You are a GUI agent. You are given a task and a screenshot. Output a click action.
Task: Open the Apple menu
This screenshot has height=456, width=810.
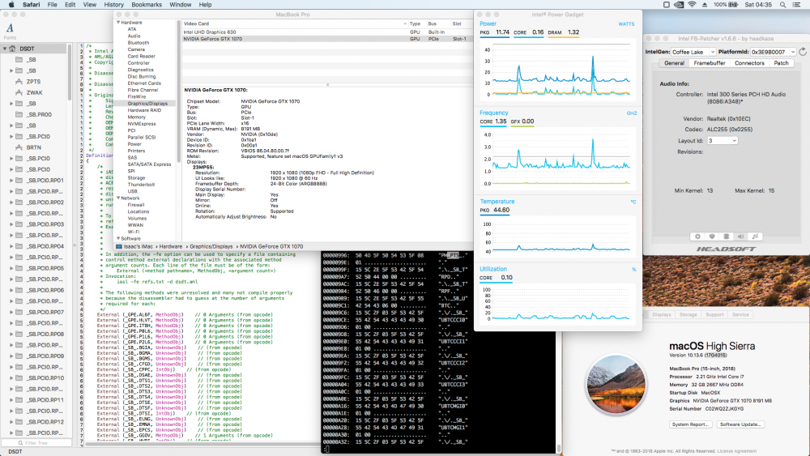tap(11, 5)
